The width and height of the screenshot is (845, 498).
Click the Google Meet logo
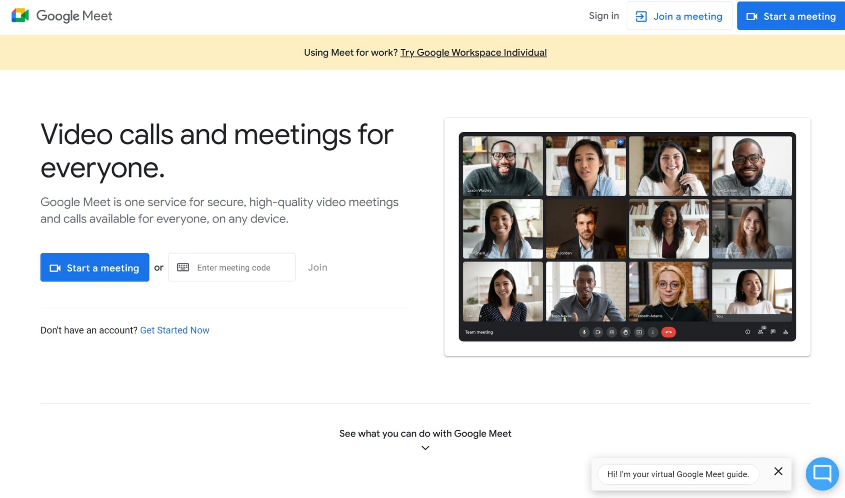[62, 16]
